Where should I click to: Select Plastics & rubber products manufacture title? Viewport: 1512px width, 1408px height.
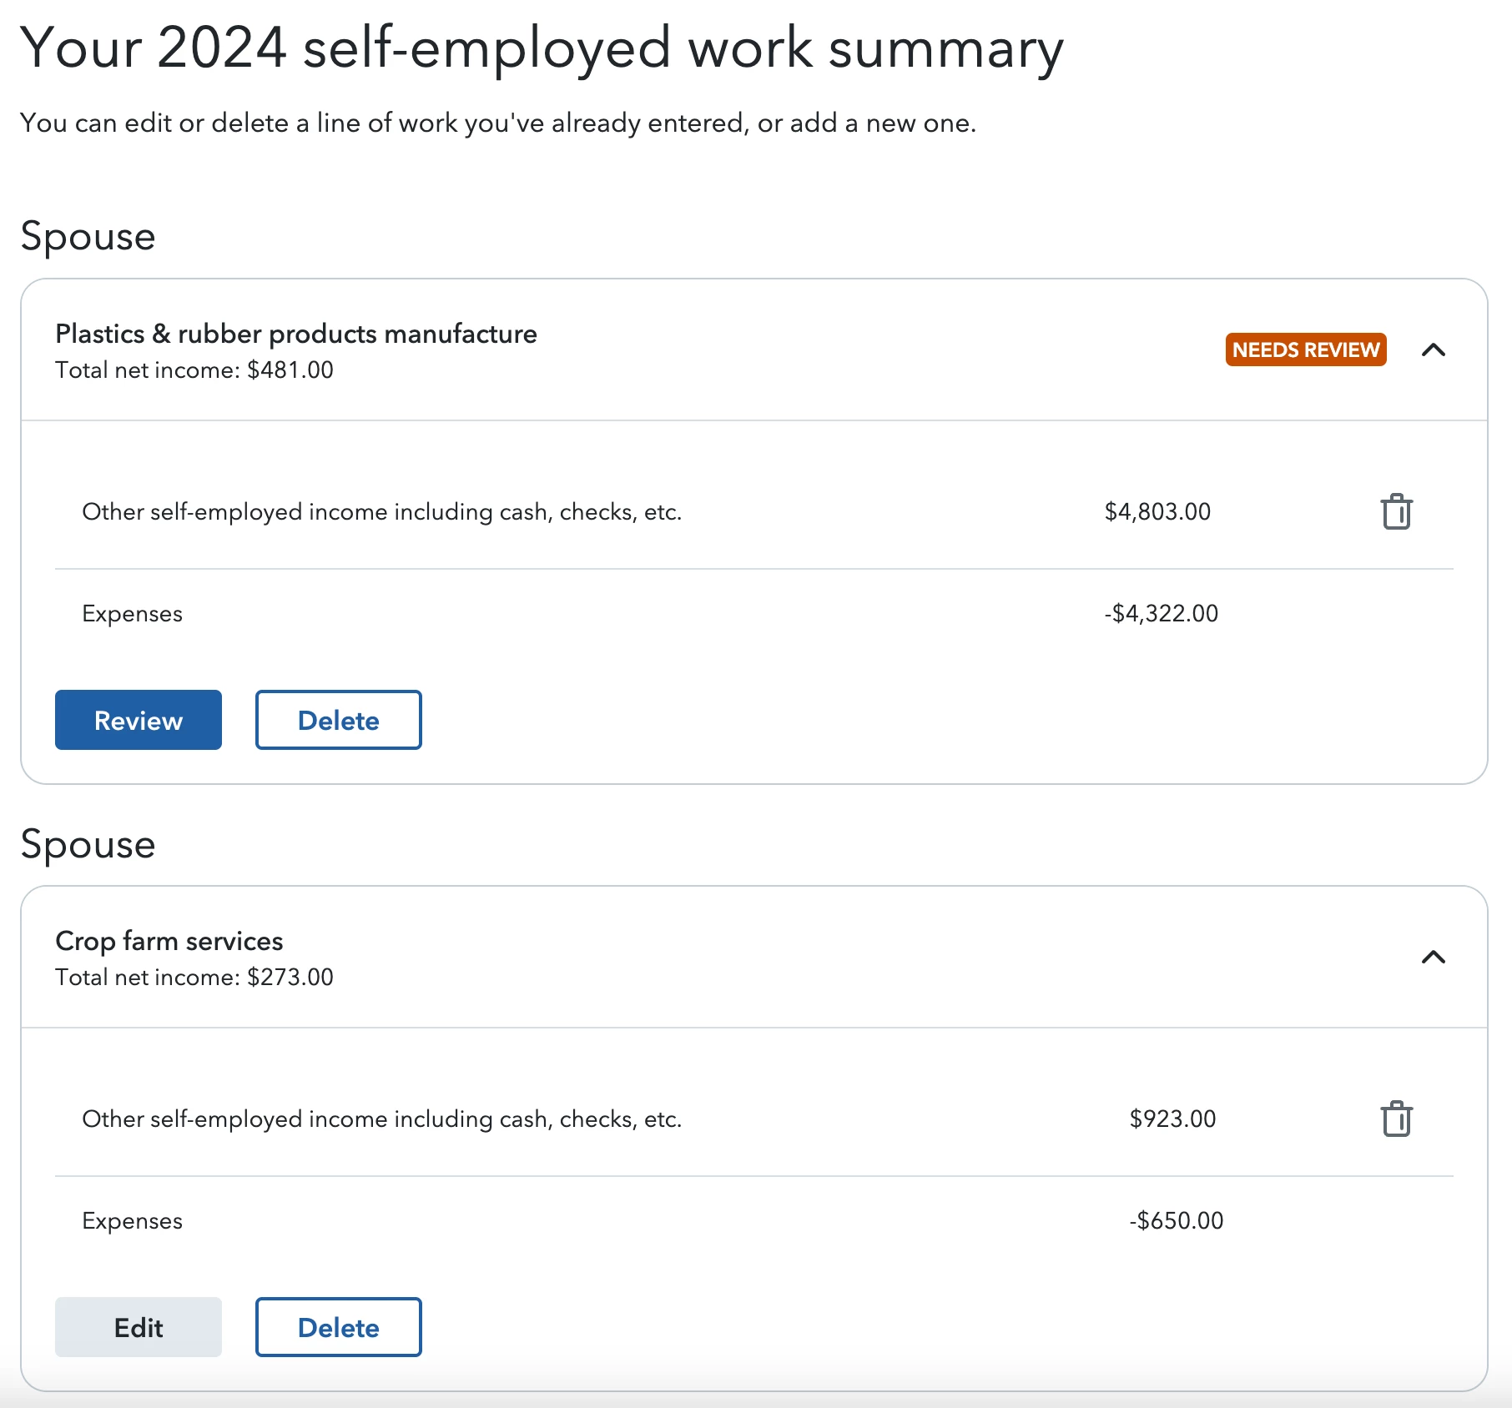tap(296, 334)
